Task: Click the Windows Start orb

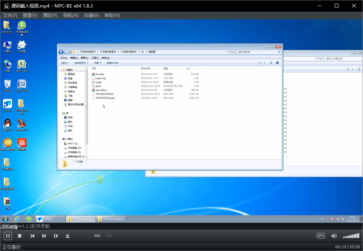Action: click(x=5, y=219)
